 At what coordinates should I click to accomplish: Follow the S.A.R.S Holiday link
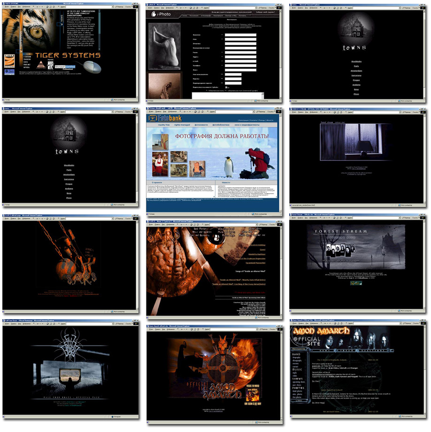258,245
